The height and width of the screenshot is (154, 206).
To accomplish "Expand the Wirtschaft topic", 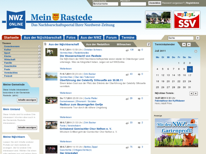I will [x=39, y=60].
